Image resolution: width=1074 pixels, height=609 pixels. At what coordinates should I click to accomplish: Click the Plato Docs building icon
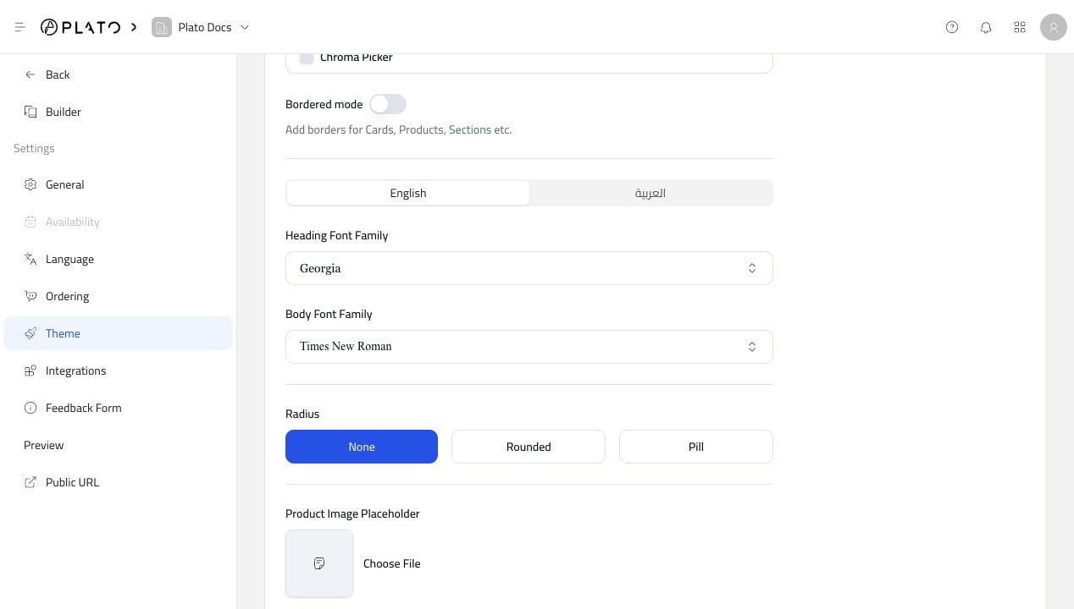pos(161,27)
